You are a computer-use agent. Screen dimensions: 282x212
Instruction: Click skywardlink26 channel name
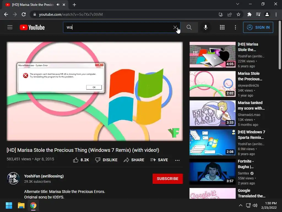point(248,86)
